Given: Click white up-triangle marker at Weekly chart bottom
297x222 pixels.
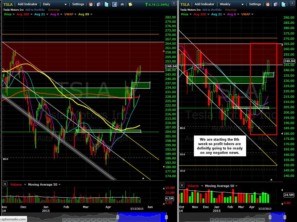Looking at the screenshot, I should coord(271,180).
